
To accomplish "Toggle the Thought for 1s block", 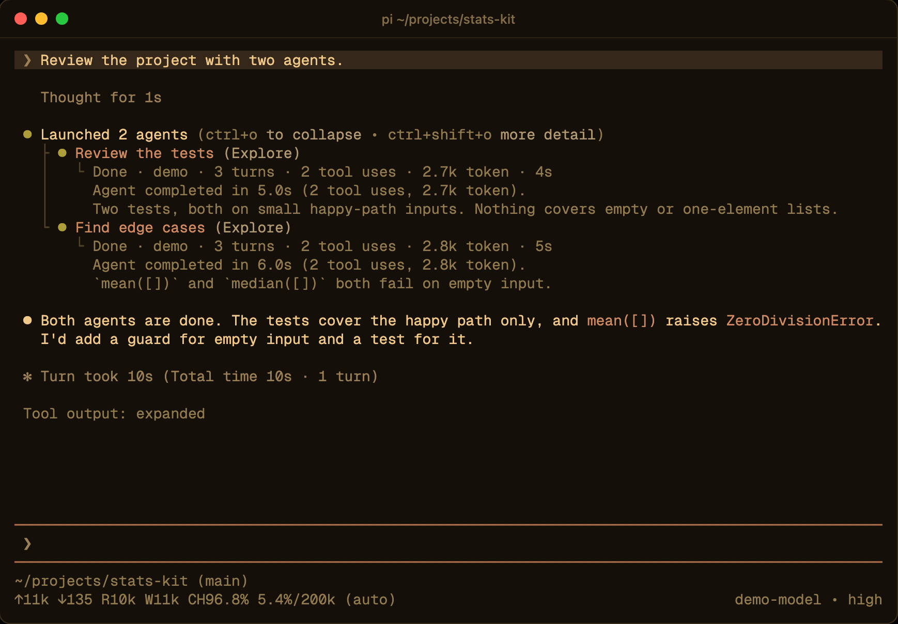I will (x=101, y=98).
